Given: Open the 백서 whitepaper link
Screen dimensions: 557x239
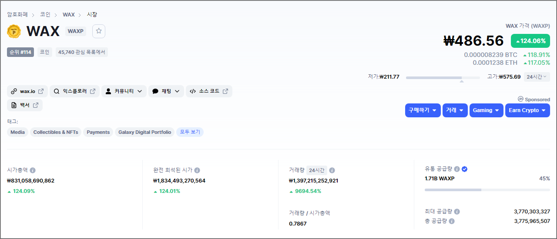Looking at the screenshot, I should pos(25,105).
